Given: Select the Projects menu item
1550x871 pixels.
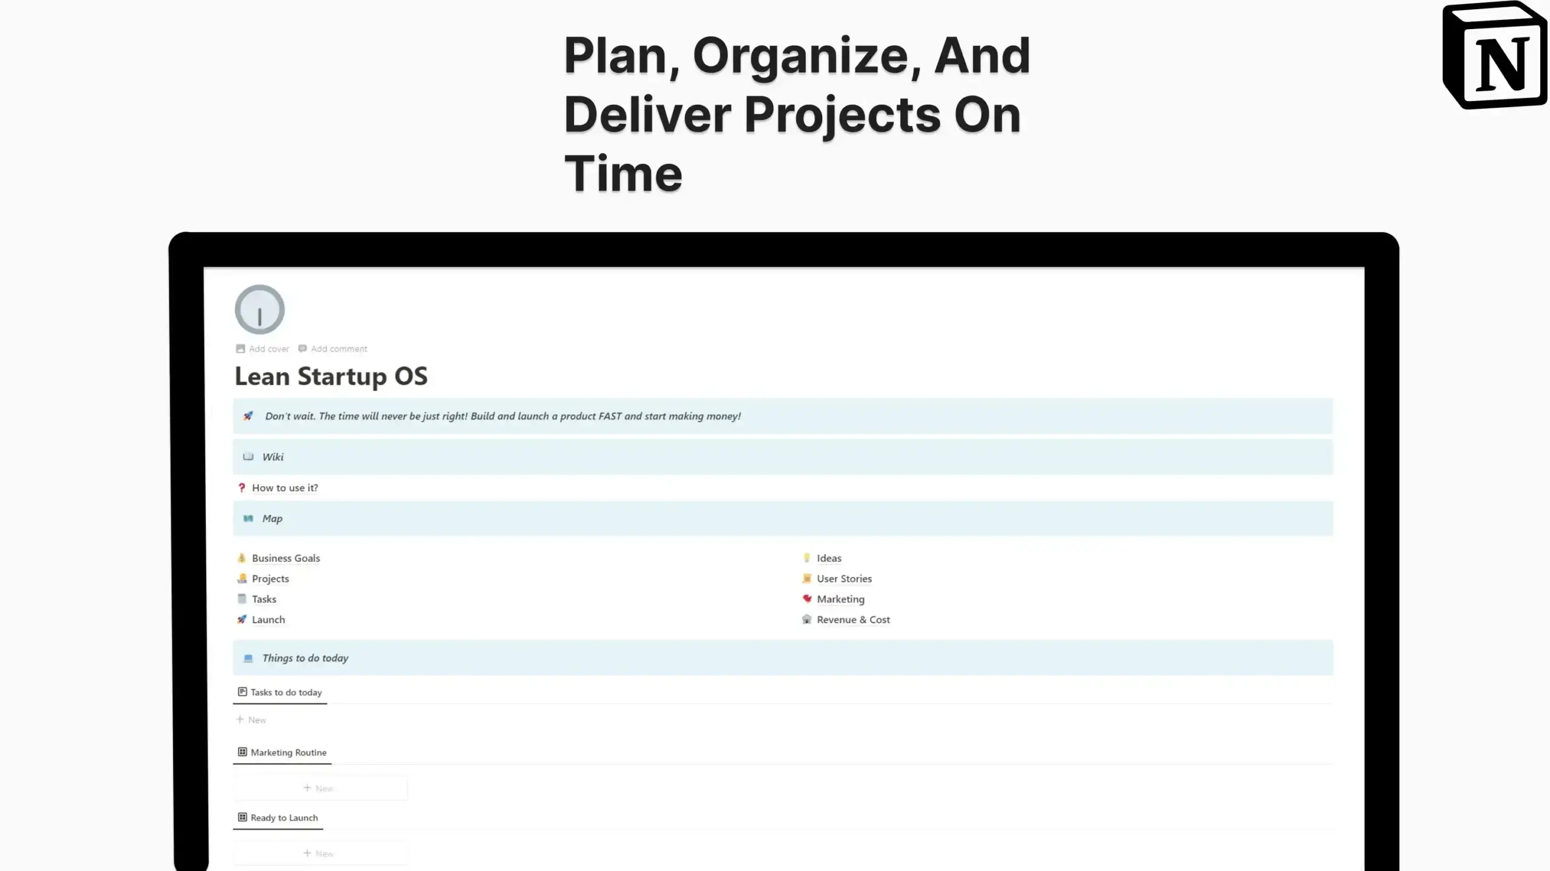Looking at the screenshot, I should (x=271, y=578).
